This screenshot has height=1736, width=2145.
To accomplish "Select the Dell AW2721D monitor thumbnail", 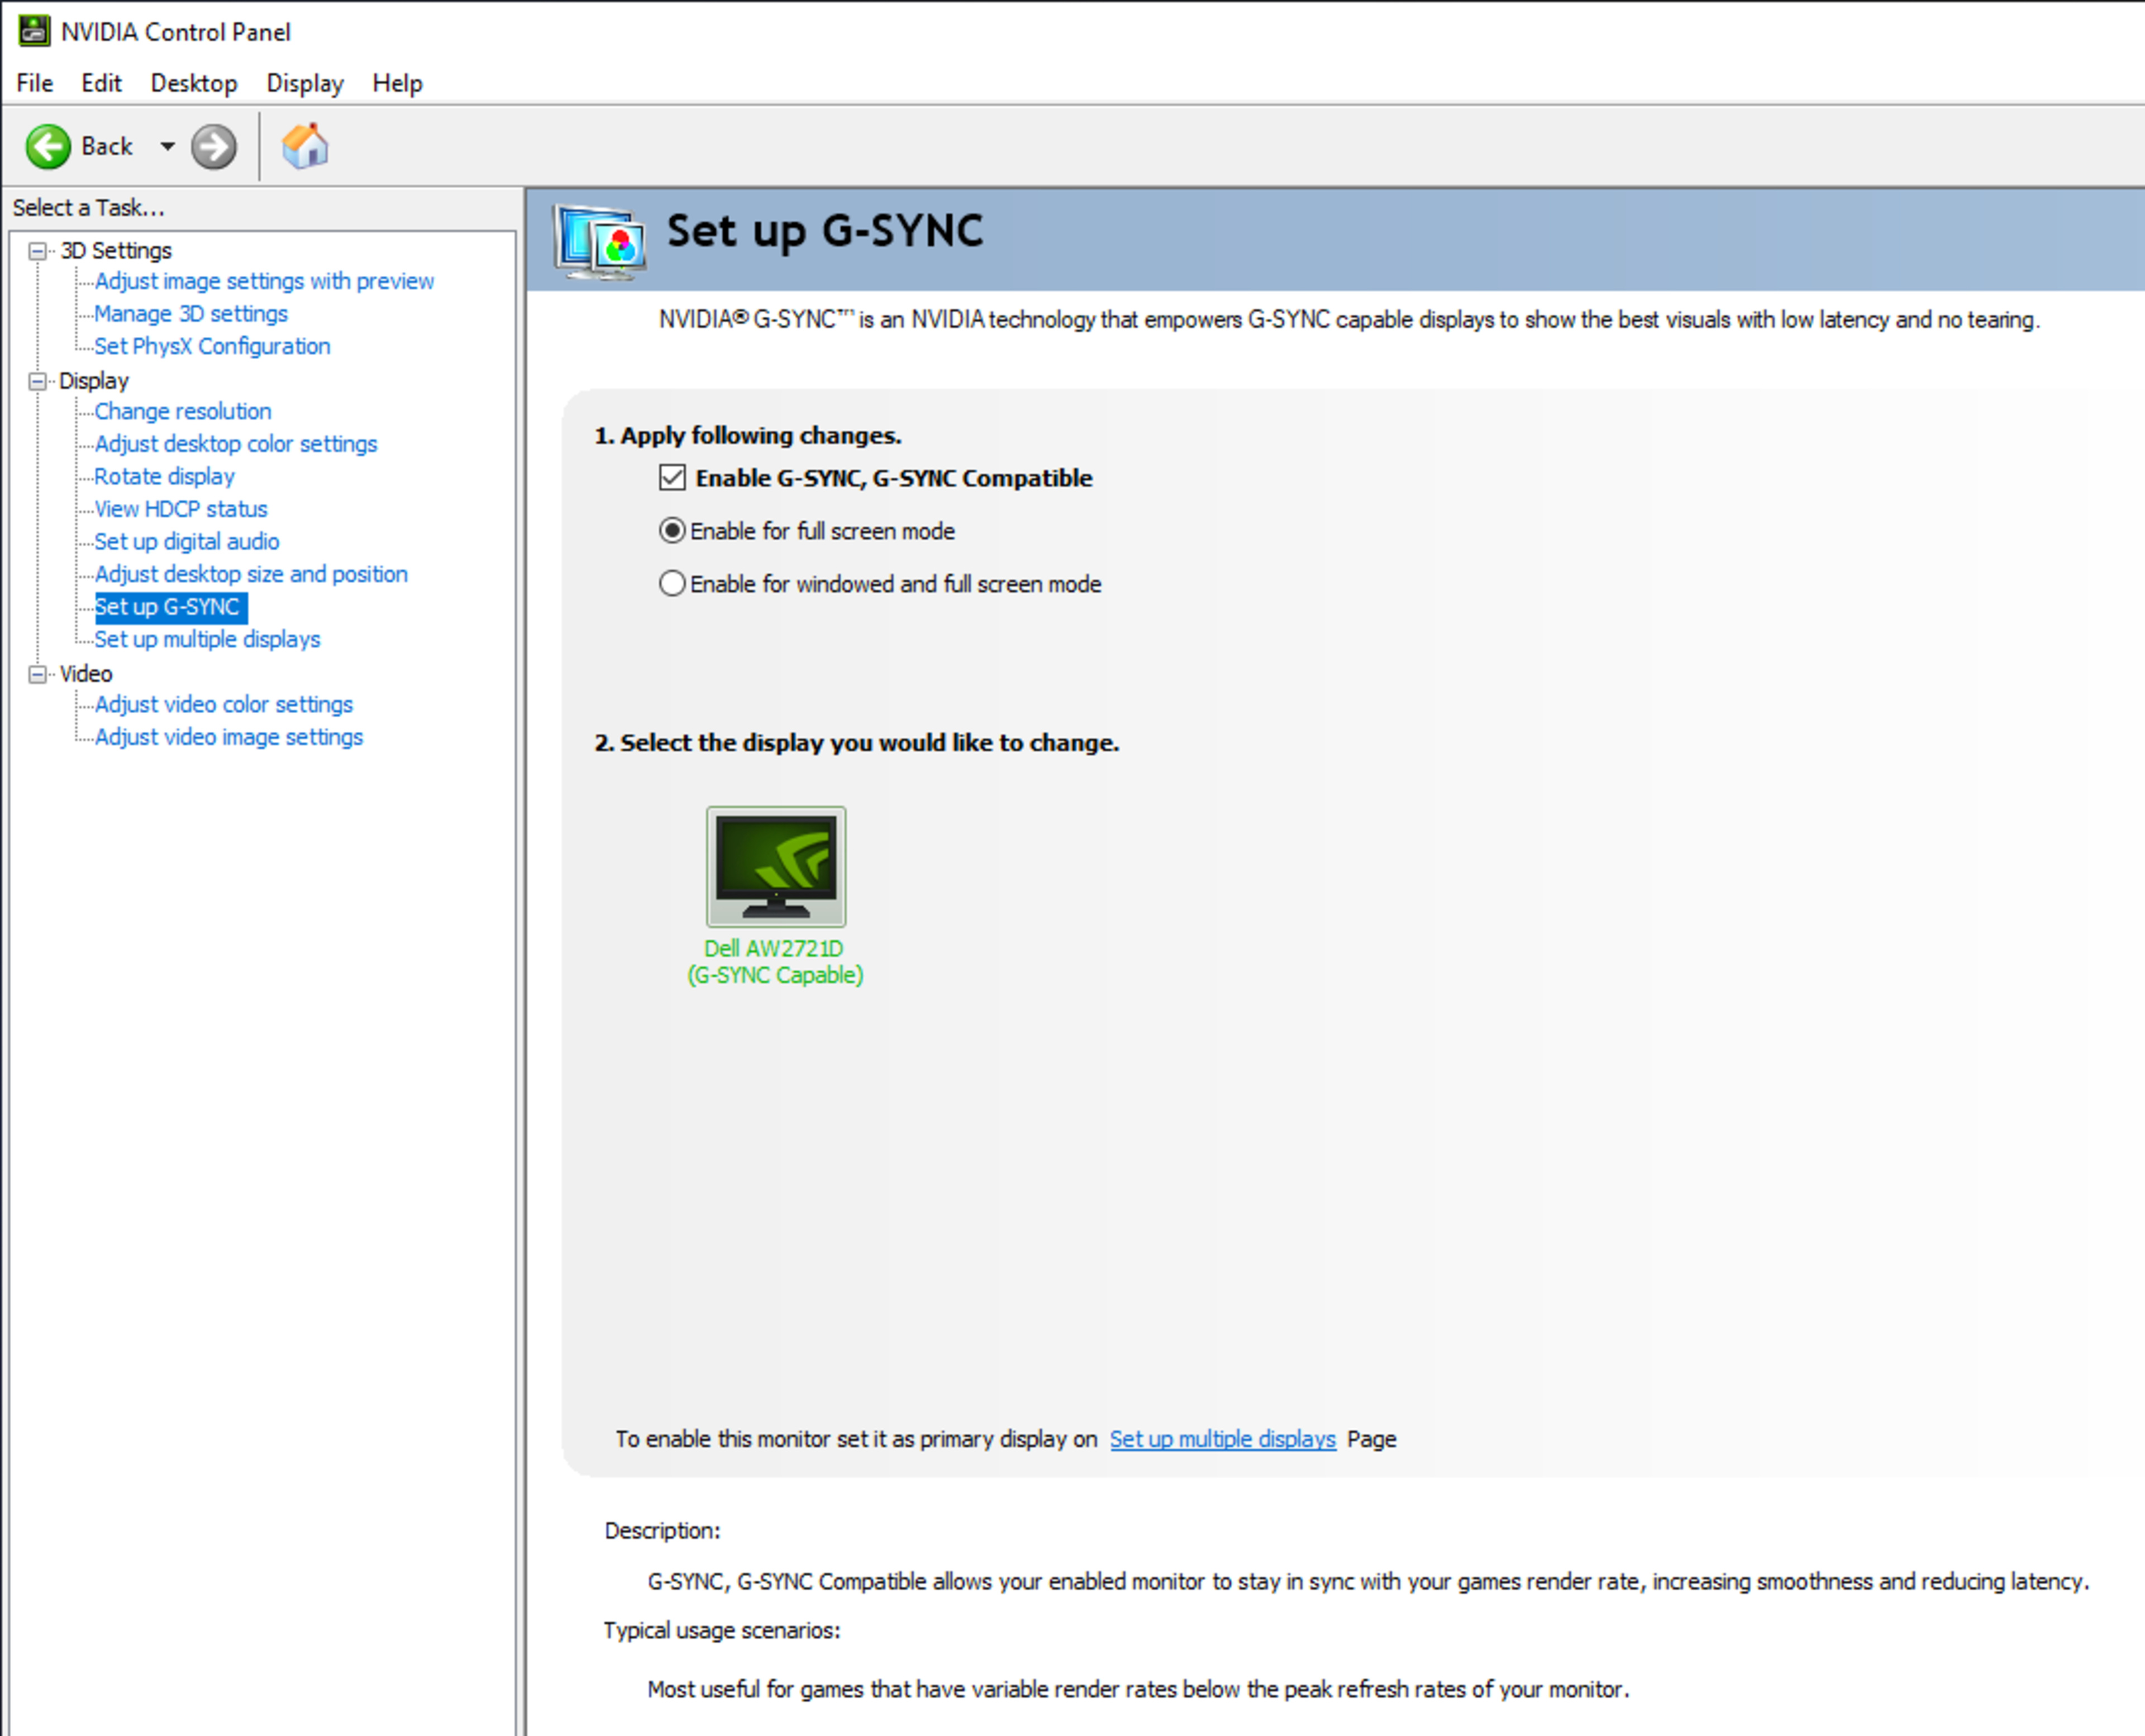I will coord(776,866).
